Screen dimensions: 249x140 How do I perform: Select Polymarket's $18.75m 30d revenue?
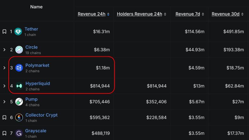[235, 68]
